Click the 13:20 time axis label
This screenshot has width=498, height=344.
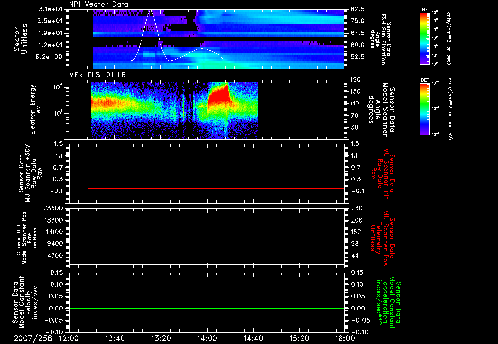161,338
